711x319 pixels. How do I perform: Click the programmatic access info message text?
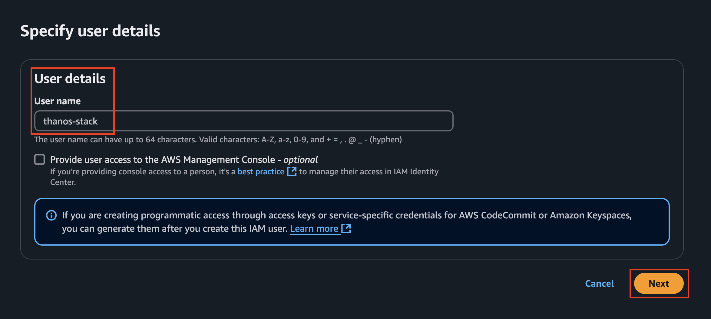pyautogui.click(x=347, y=222)
